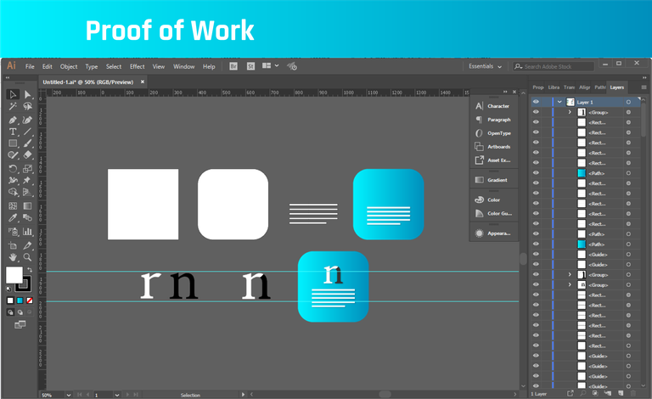Select the Mesh tool
The image size is (652, 399).
13,205
